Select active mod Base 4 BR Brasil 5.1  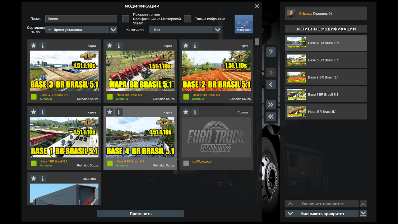326,43
